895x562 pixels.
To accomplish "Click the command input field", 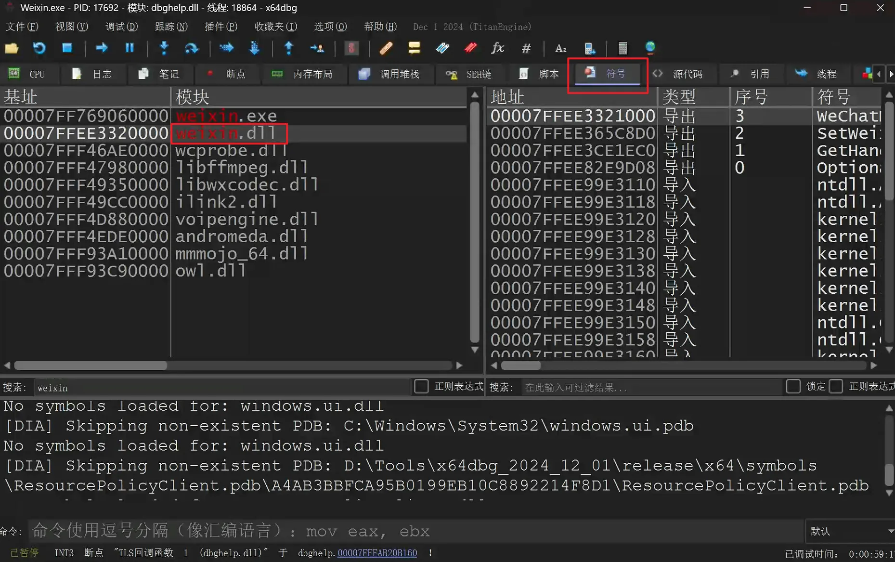I will 416,531.
